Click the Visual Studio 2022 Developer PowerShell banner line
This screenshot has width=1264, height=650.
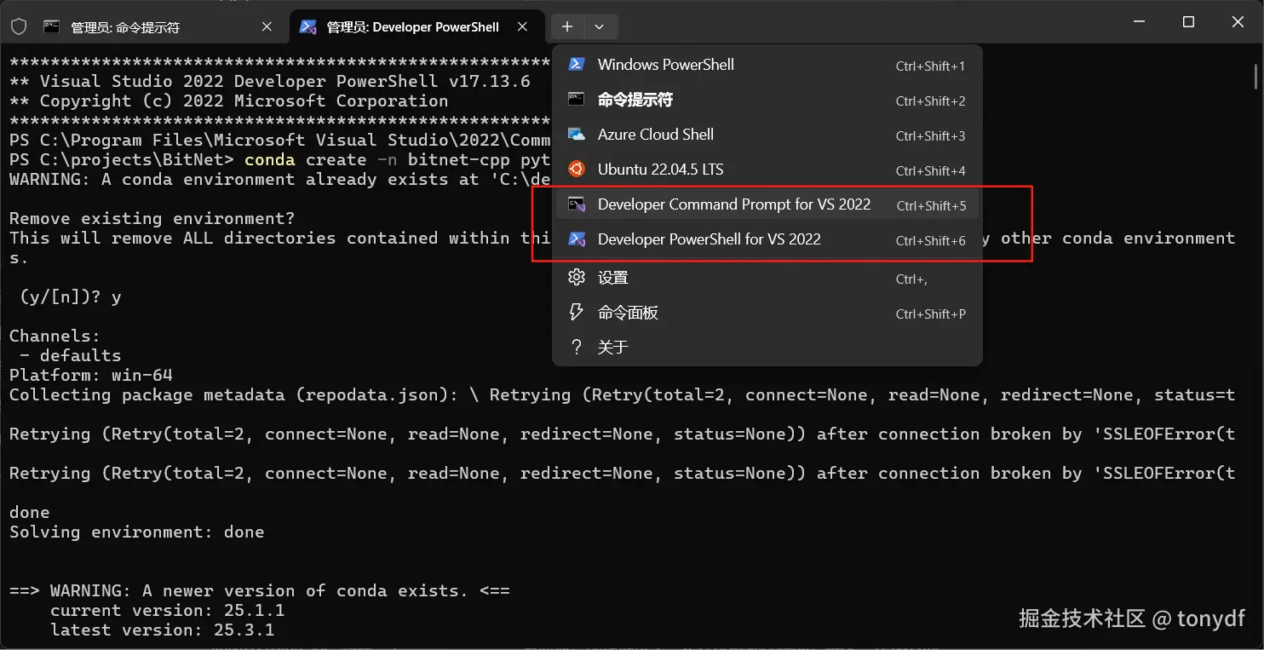(270, 81)
